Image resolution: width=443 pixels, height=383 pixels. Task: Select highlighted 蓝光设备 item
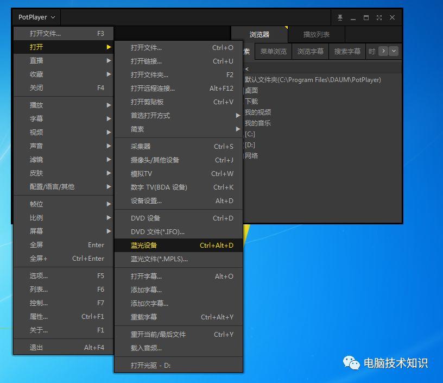pos(179,246)
